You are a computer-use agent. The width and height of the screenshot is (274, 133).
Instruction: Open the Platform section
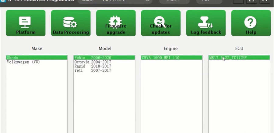point(26,23)
